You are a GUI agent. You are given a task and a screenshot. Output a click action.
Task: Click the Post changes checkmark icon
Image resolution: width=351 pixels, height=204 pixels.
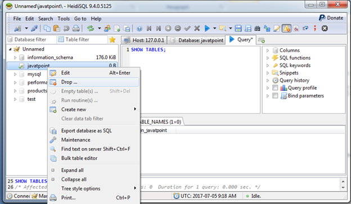pos(187,29)
